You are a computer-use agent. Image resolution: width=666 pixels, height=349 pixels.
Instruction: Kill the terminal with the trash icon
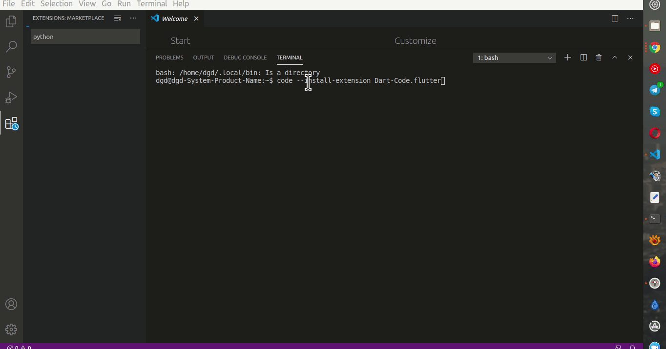(x=599, y=58)
